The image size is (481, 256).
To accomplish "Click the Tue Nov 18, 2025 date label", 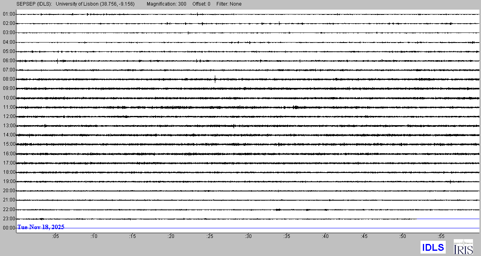I will (x=41, y=227).
